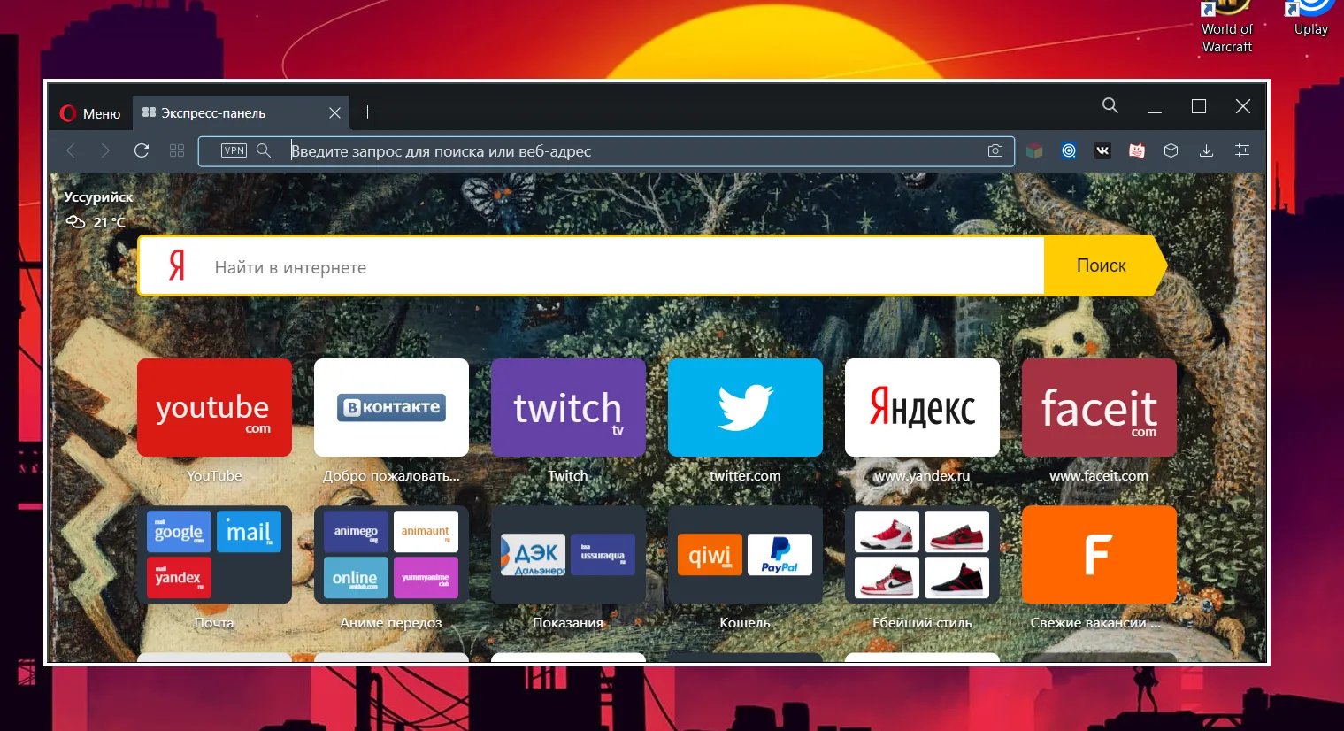Click the twitter.com caption
The image size is (1344, 731).
tap(745, 476)
